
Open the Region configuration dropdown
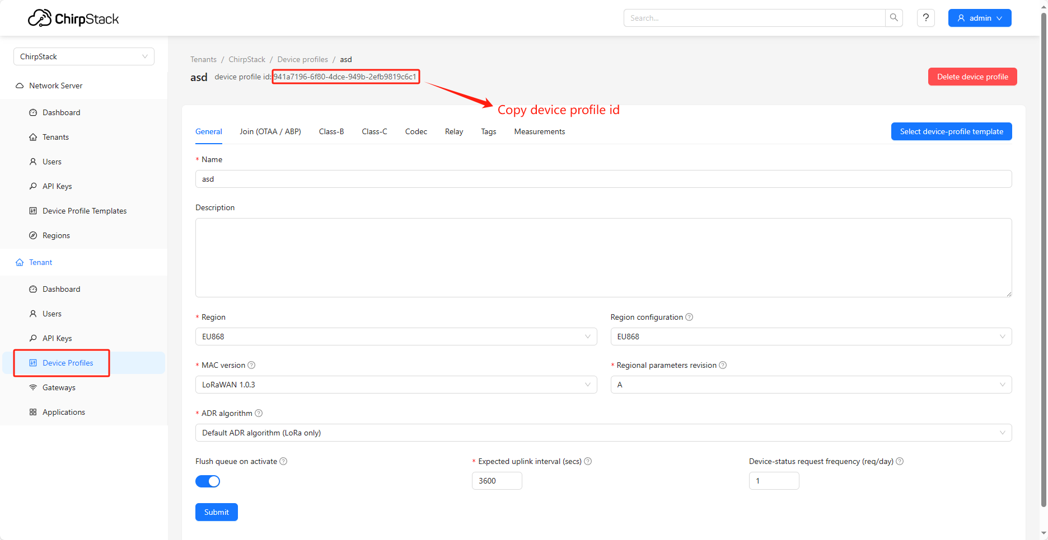(811, 337)
